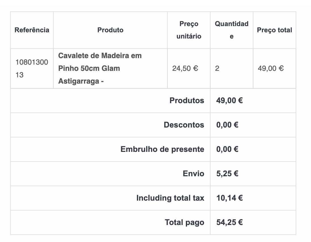
Task: Click the Referência column header
Action: [32, 30]
